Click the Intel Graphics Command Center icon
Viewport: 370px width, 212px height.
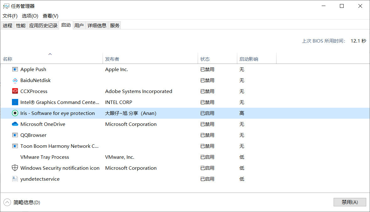point(15,102)
